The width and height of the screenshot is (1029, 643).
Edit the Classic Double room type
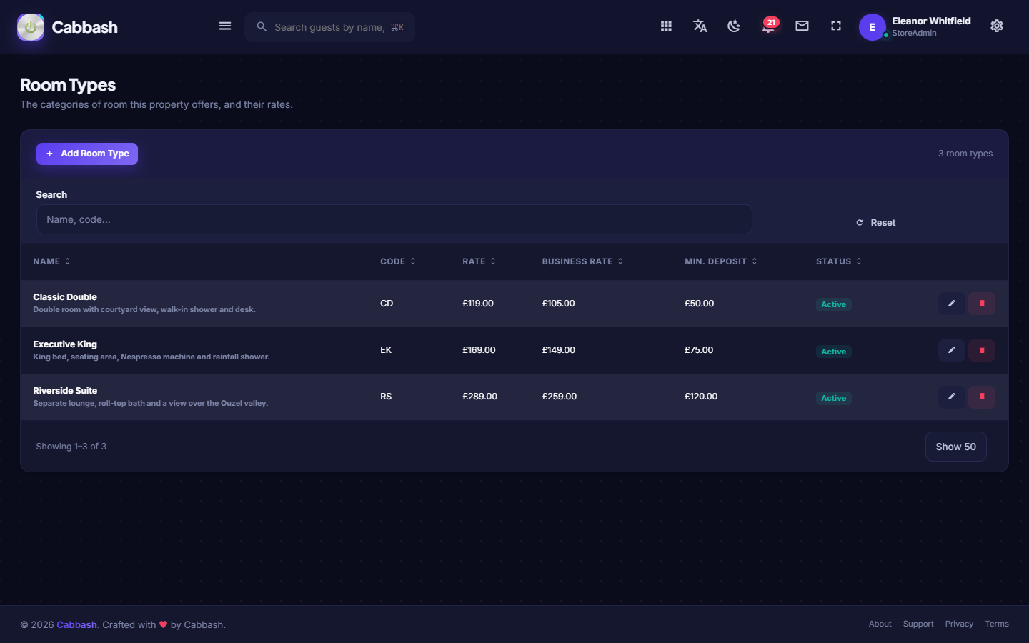tap(952, 304)
